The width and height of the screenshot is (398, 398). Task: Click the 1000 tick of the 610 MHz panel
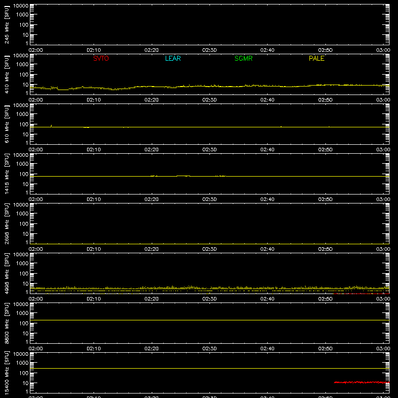pyautogui.click(x=22, y=114)
